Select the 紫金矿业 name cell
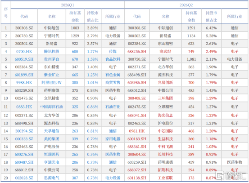249x183 pixels. pyautogui.click(x=52, y=75)
